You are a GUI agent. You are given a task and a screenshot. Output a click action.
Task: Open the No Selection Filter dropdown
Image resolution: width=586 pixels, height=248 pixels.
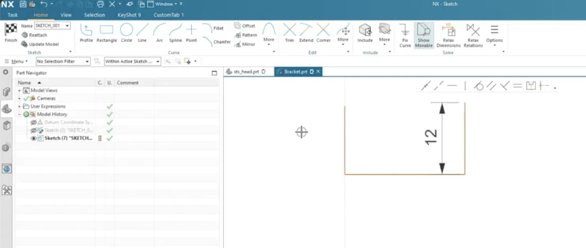pyautogui.click(x=63, y=61)
